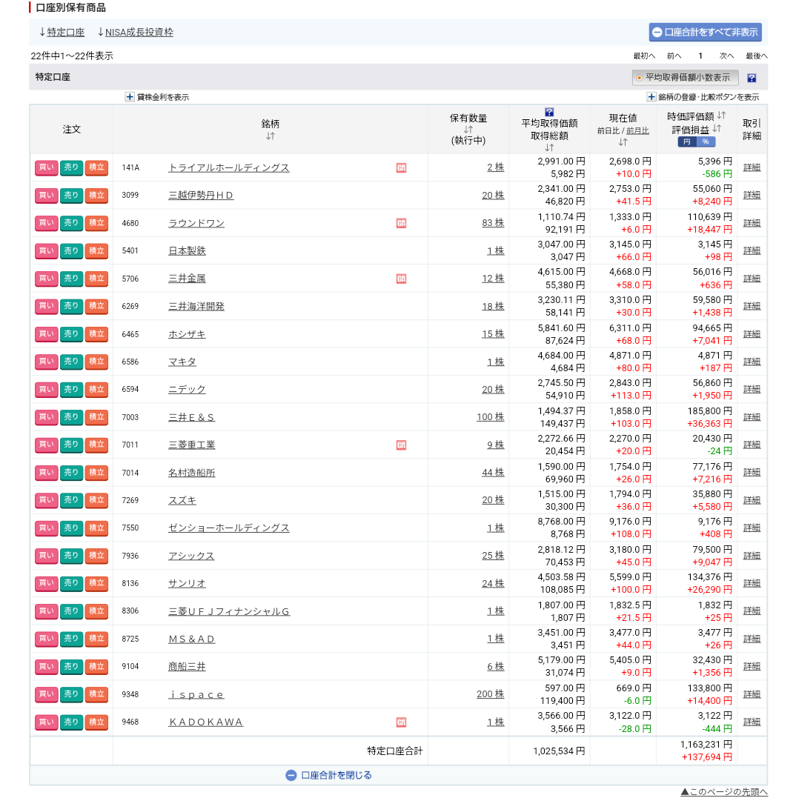This screenshot has width=796, height=798.
Task: Click 特定口座合計 total value 1,163,231 円
Action: pyautogui.click(x=706, y=745)
